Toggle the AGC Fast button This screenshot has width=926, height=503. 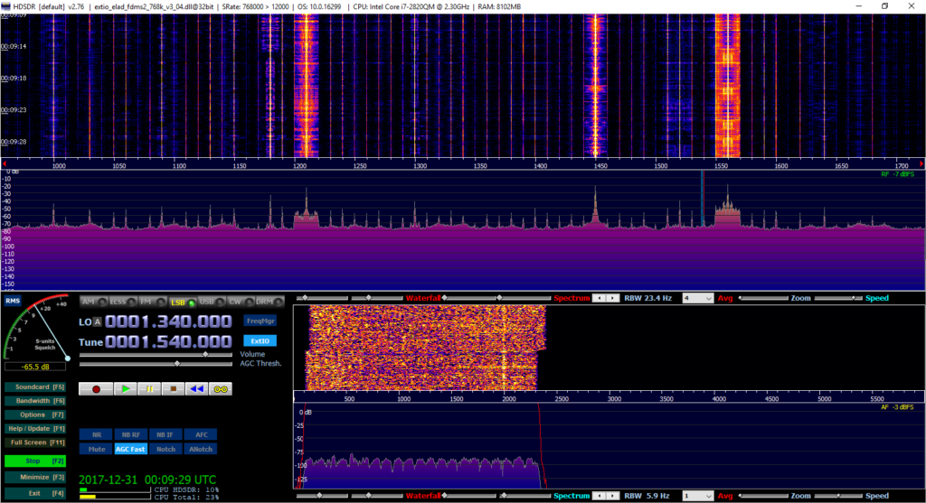click(x=131, y=450)
